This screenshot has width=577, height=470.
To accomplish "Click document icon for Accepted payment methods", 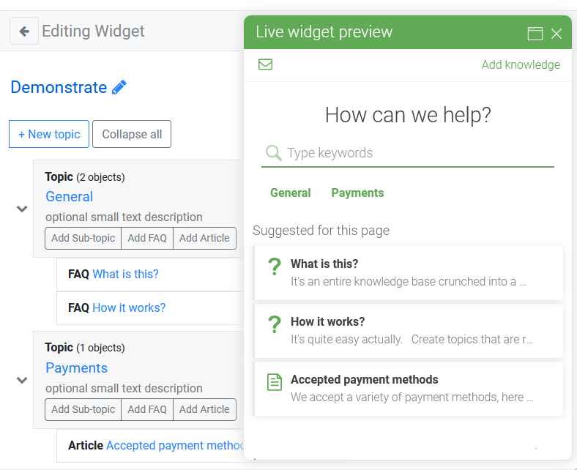I will 275,382.
